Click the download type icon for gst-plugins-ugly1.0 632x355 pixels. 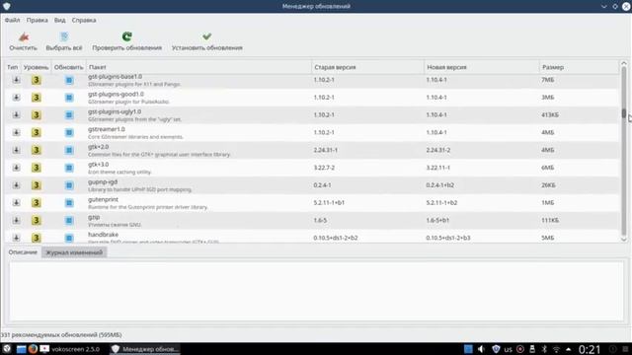click(16, 114)
